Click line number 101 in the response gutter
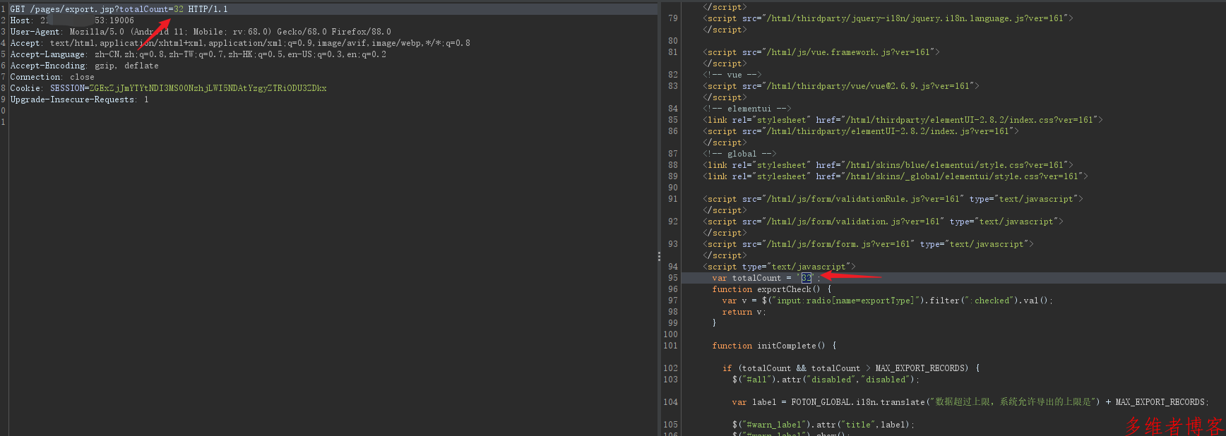 pos(671,346)
